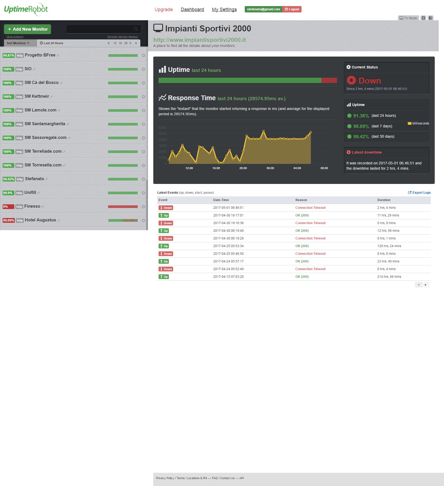444x486 pixels.
Task: Toggle Shorten Monitor Names option
Action: click(122, 37)
